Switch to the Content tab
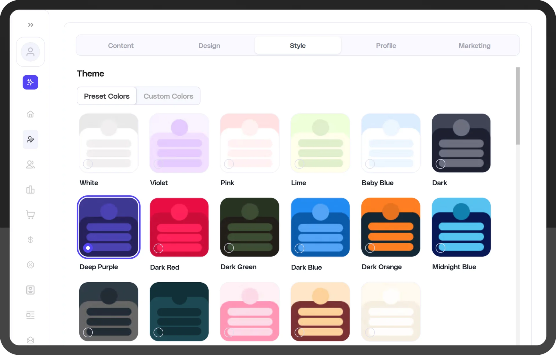The height and width of the screenshot is (355, 556). (121, 46)
